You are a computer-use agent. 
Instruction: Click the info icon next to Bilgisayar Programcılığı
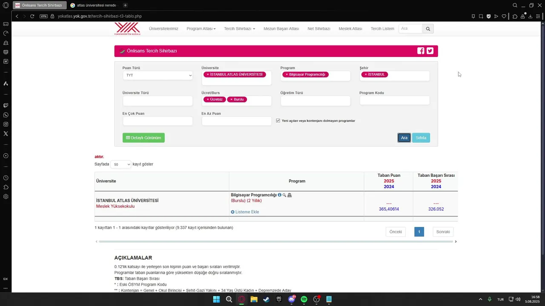[x=279, y=195]
